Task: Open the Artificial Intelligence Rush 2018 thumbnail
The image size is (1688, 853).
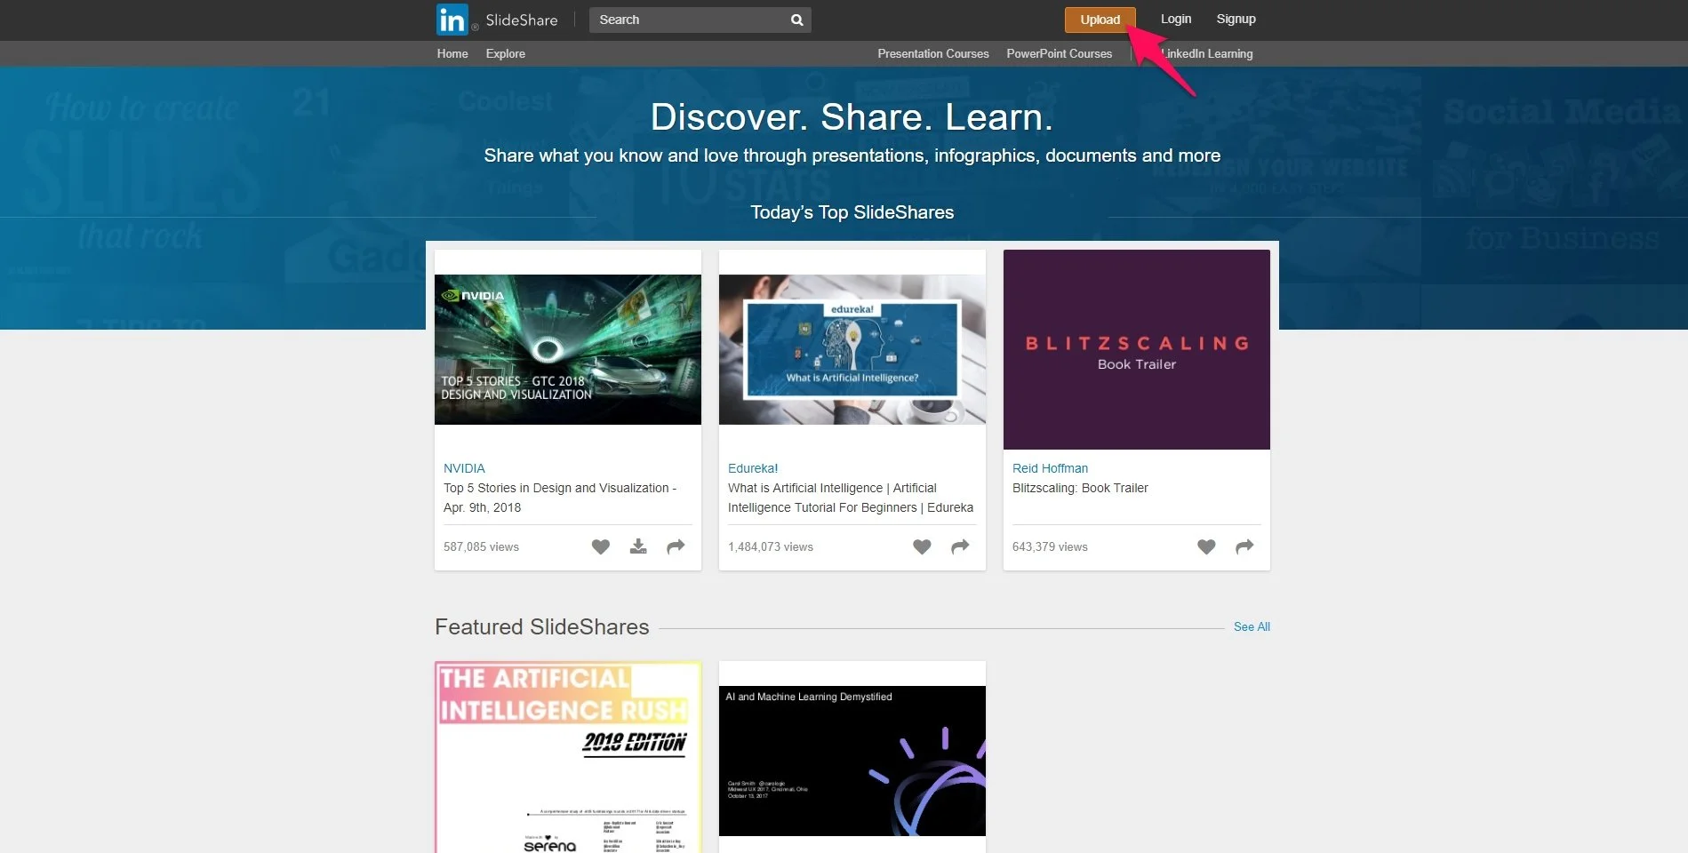Action: (568, 757)
